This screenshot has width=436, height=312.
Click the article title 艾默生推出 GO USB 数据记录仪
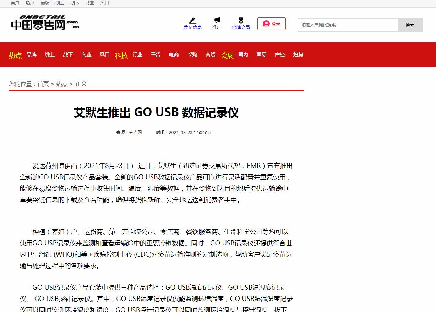156,112
